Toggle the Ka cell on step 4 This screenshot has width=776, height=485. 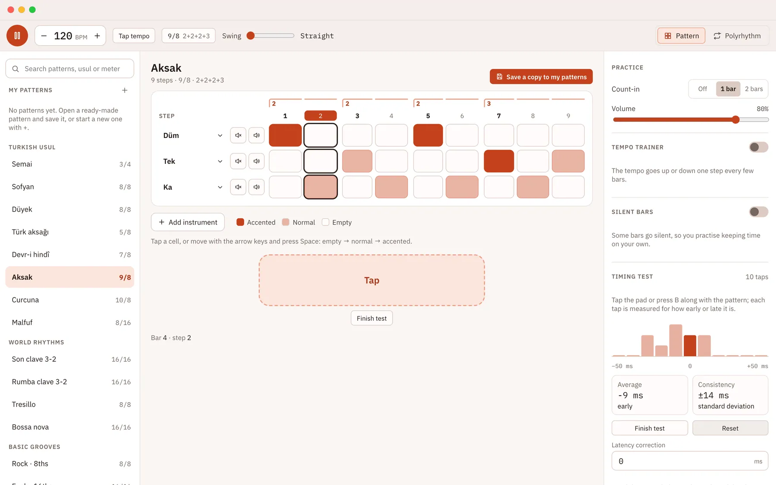pos(391,187)
